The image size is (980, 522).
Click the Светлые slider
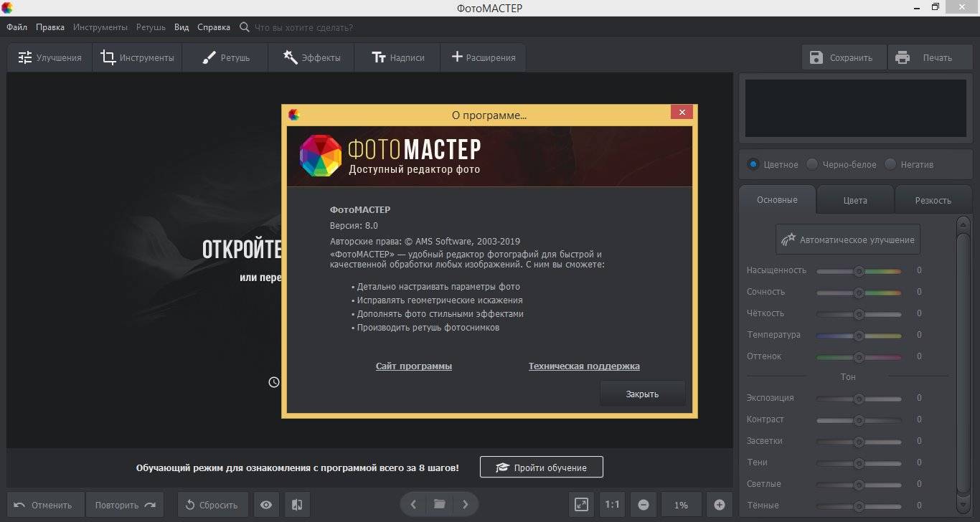coord(859,485)
